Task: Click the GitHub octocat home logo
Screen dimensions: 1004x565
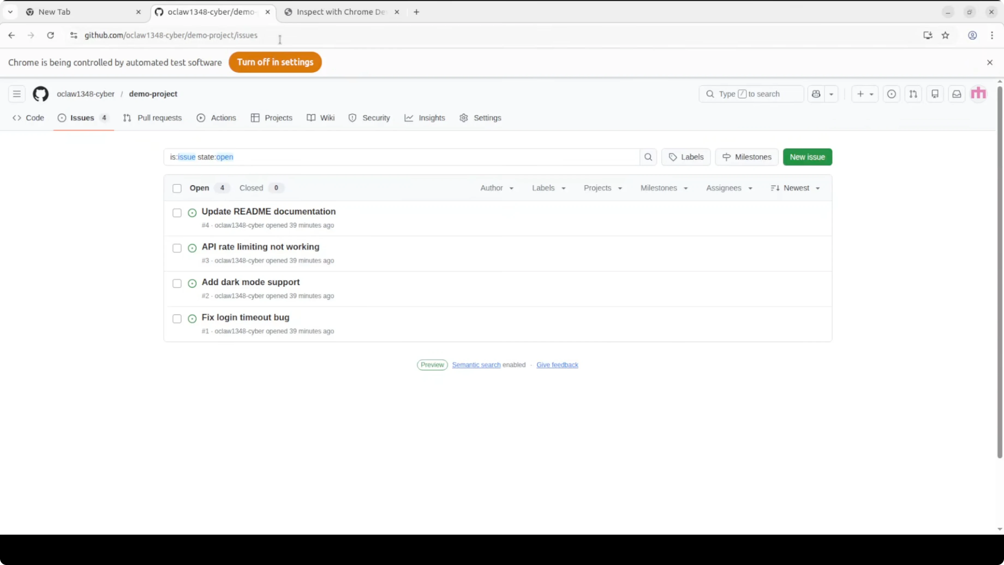Action: pyautogui.click(x=41, y=94)
